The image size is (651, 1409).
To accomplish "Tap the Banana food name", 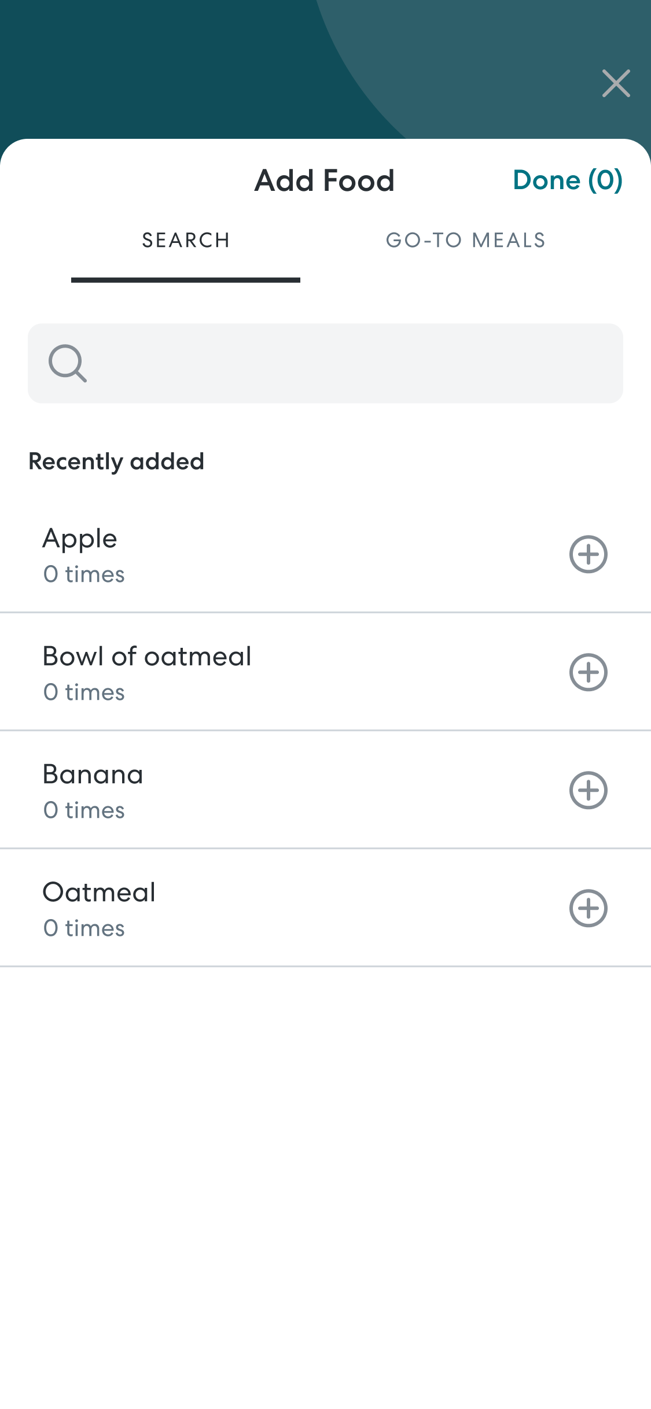I will 93,774.
